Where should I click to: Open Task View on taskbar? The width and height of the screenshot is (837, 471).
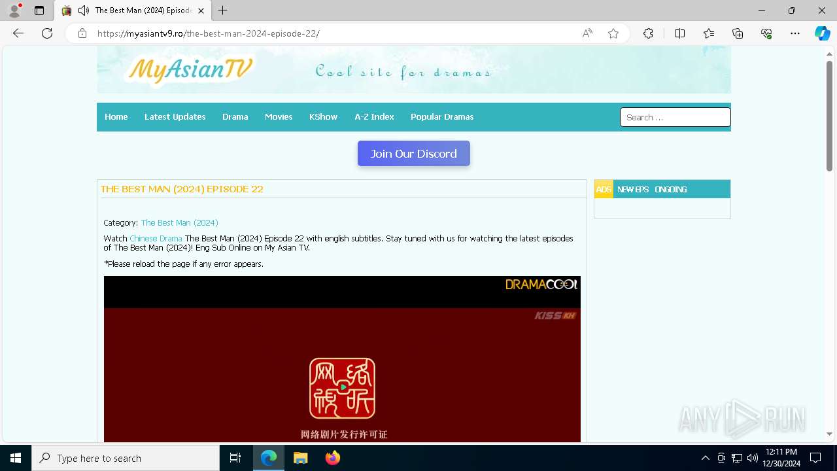tap(235, 458)
